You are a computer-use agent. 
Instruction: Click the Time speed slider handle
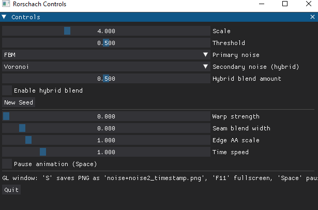pyautogui.click(x=43, y=152)
